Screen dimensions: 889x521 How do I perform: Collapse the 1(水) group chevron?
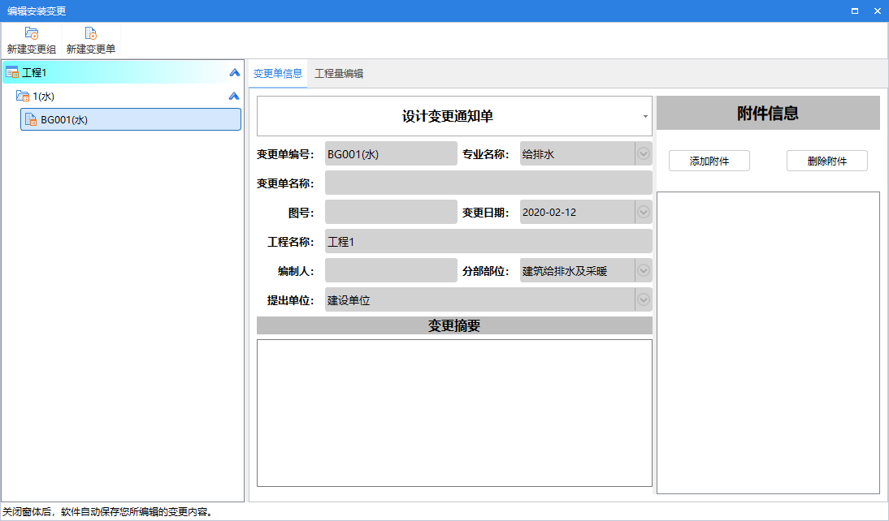point(234,97)
